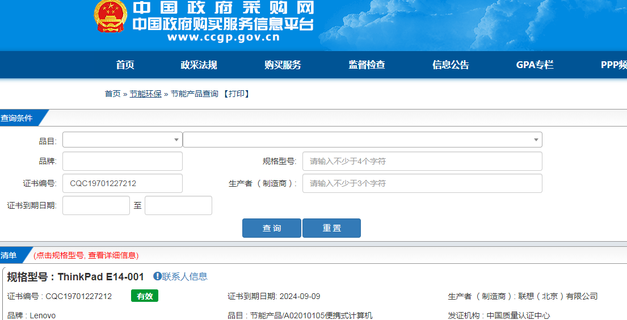Click the 查询 search button

pos(272,228)
